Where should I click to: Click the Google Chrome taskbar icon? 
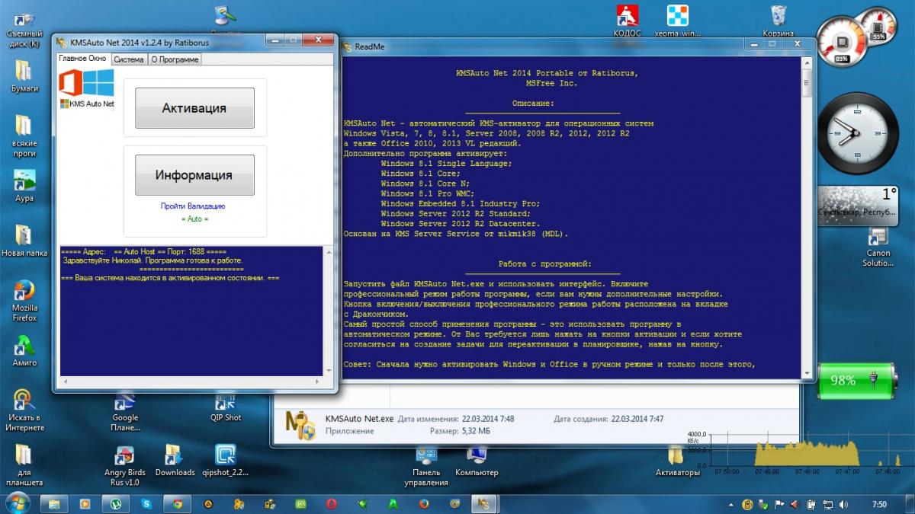coord(177,503)
